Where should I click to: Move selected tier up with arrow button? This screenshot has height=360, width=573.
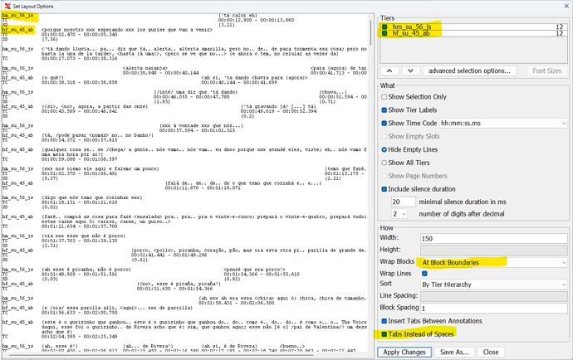point(389,71)
